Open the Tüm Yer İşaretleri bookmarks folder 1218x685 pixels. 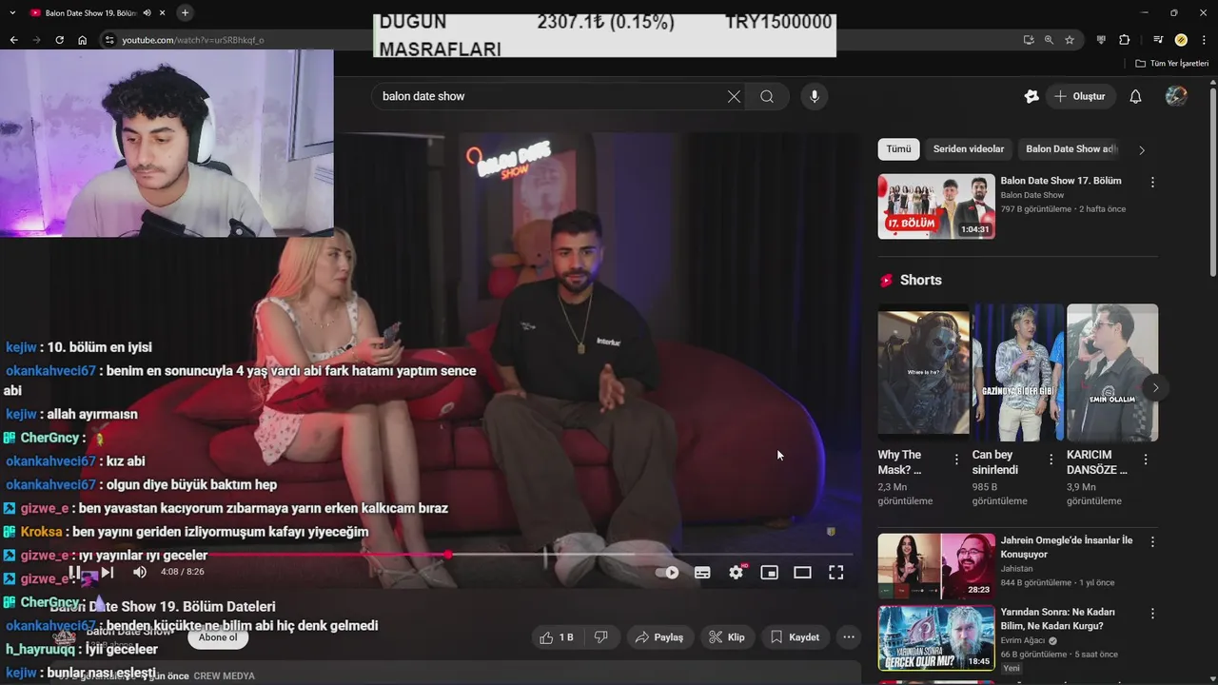click(1172, 63)
